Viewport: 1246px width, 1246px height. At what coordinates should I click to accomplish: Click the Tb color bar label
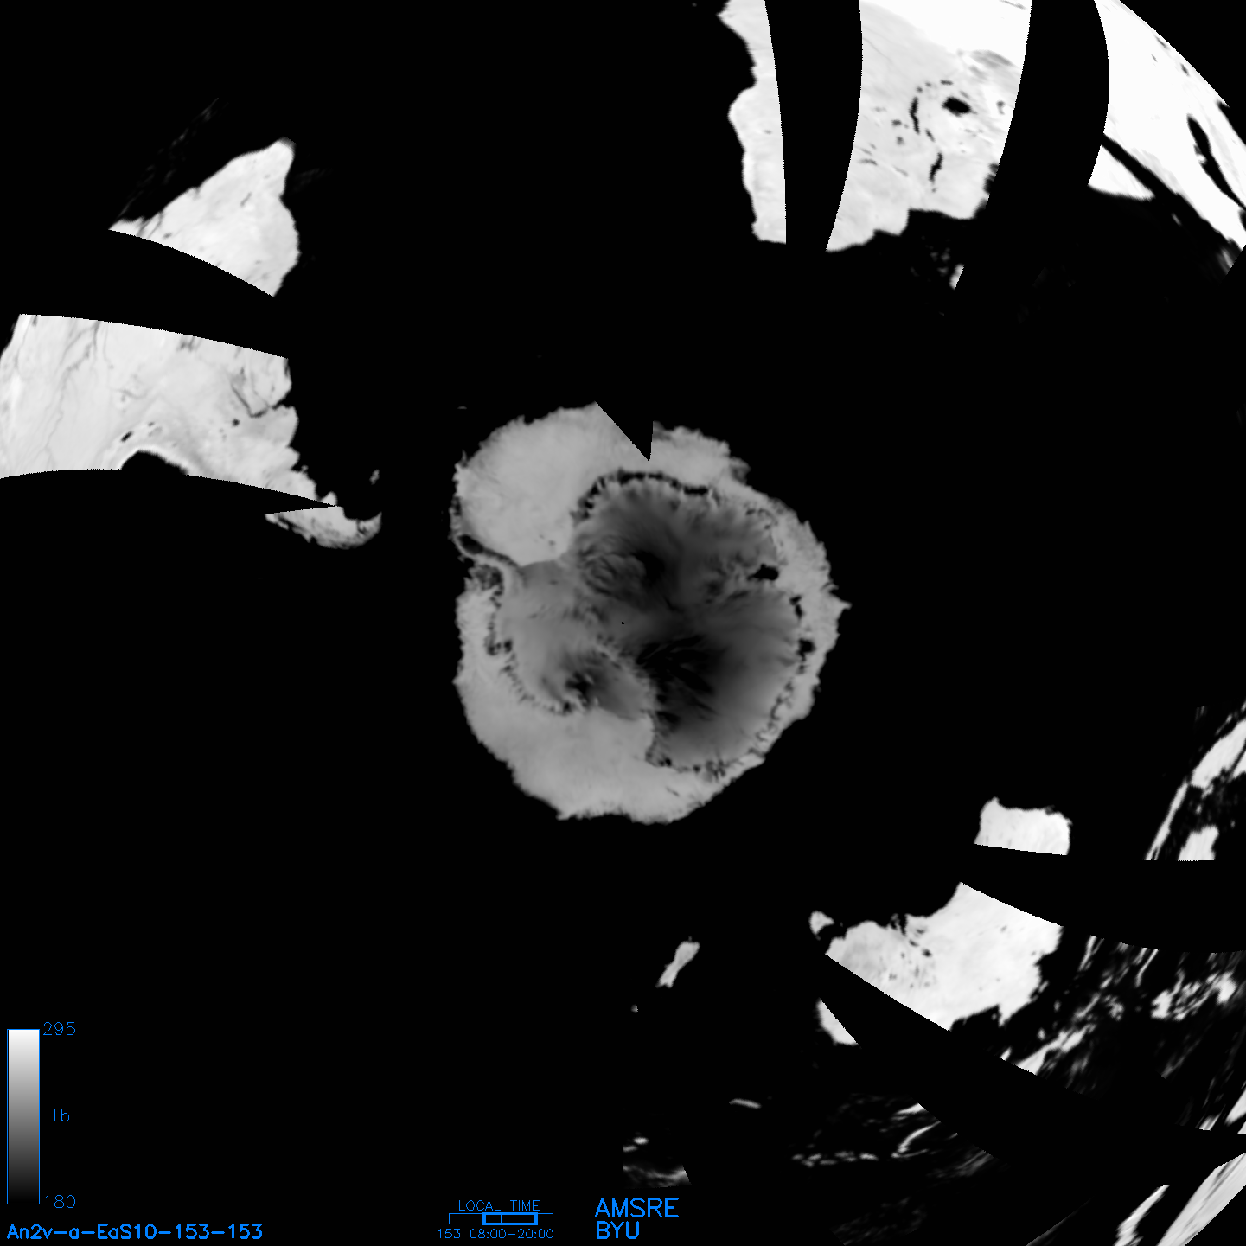pos(60,1115)
